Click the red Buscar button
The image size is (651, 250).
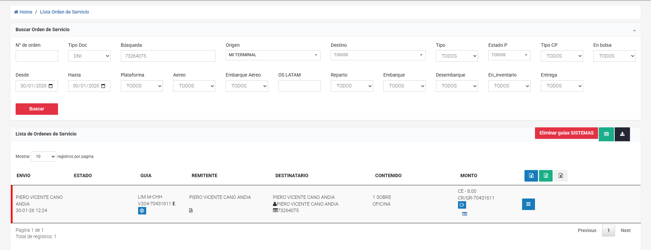coord(37,109)
